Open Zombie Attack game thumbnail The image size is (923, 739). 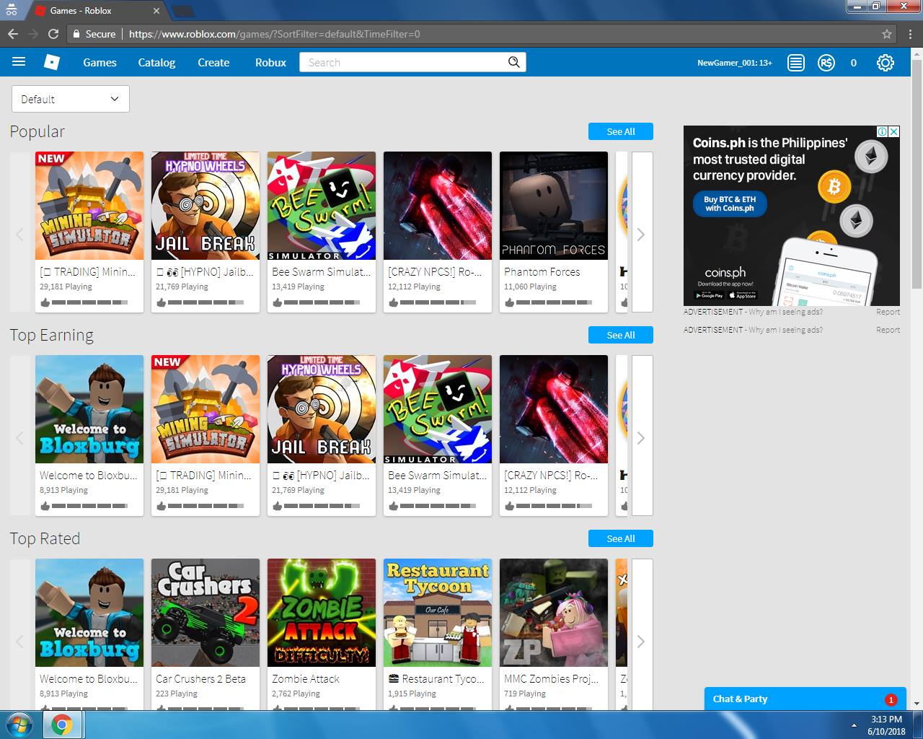322,613
